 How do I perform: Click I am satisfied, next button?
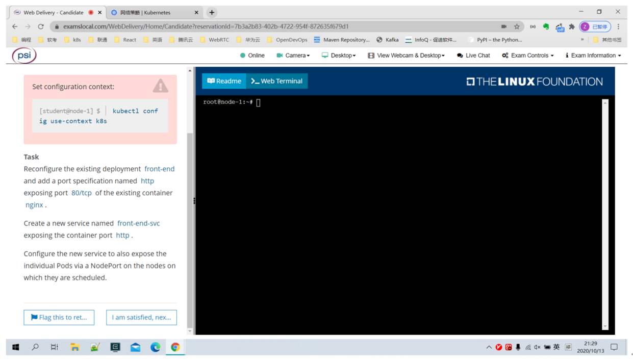tap(141, 318)
